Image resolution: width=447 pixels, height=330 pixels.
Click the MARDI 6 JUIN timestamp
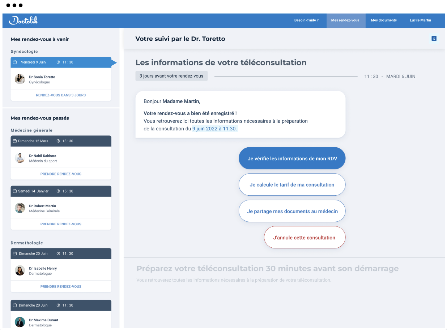point(401,76)
